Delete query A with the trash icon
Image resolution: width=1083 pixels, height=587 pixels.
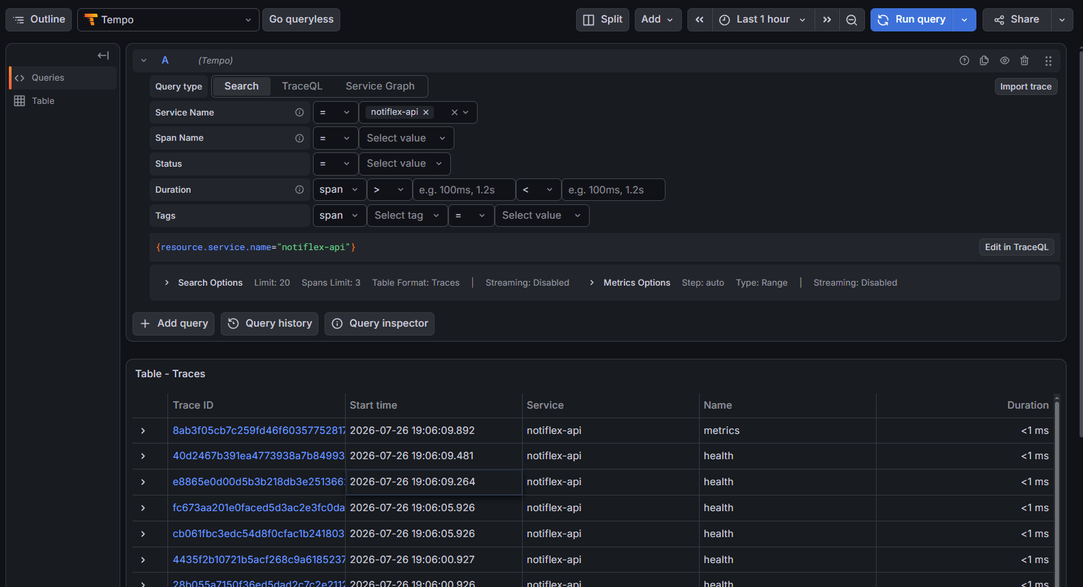coord(1024,61)
